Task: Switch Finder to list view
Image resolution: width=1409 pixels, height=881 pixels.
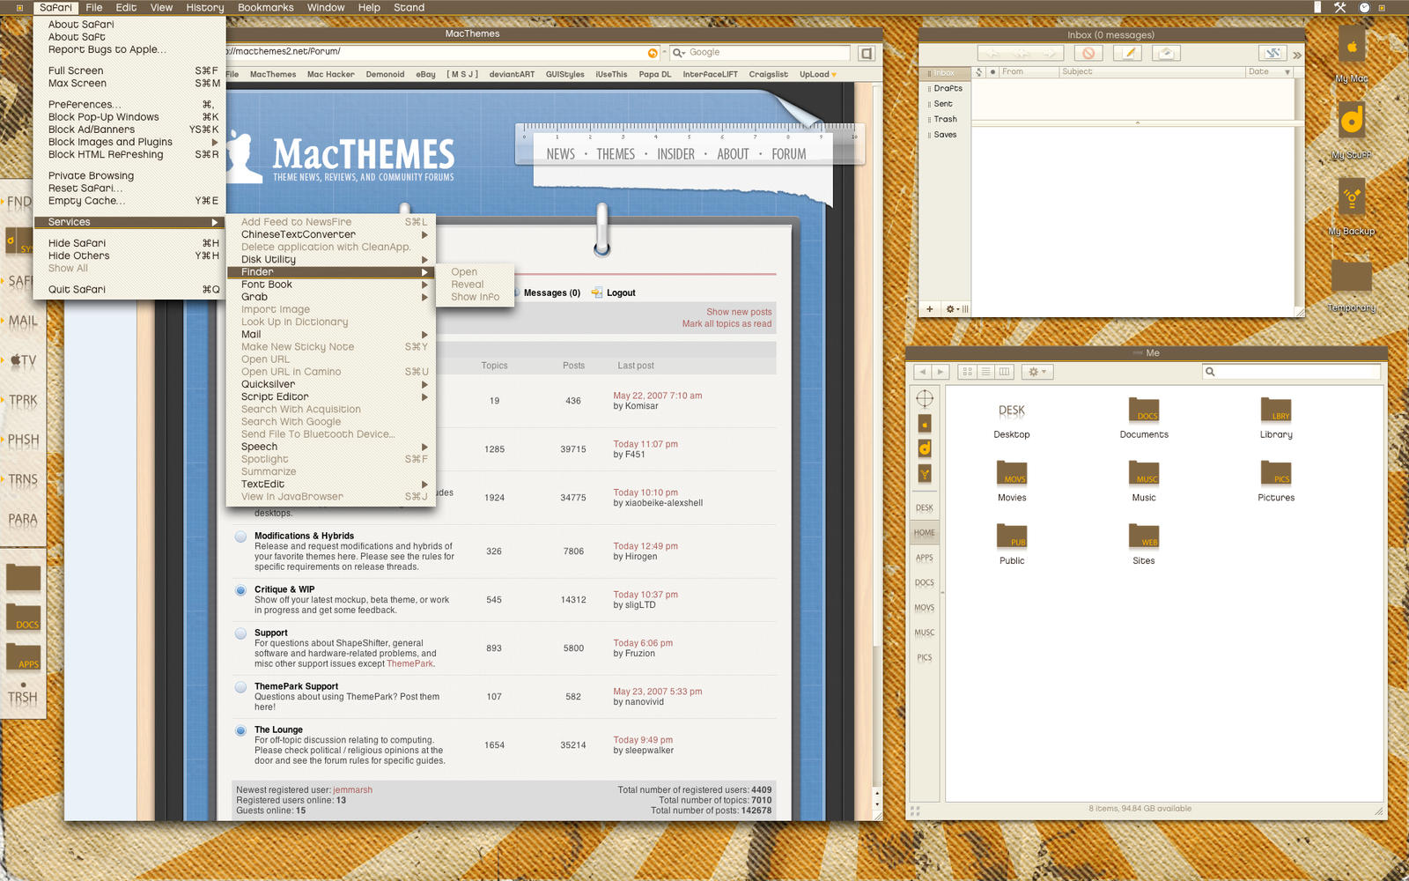Action: (x=985, y=372)
